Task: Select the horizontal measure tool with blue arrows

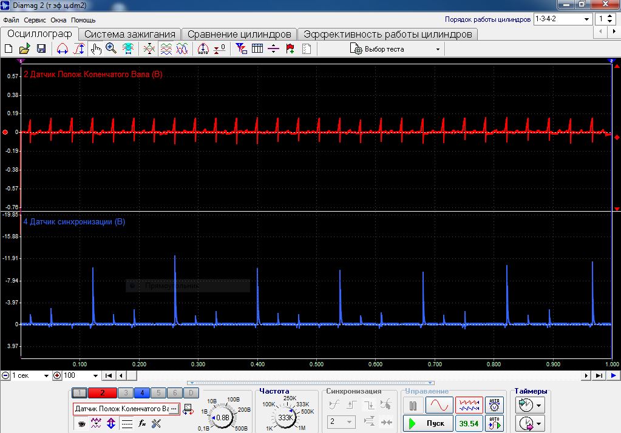Action: coord(62,49)
